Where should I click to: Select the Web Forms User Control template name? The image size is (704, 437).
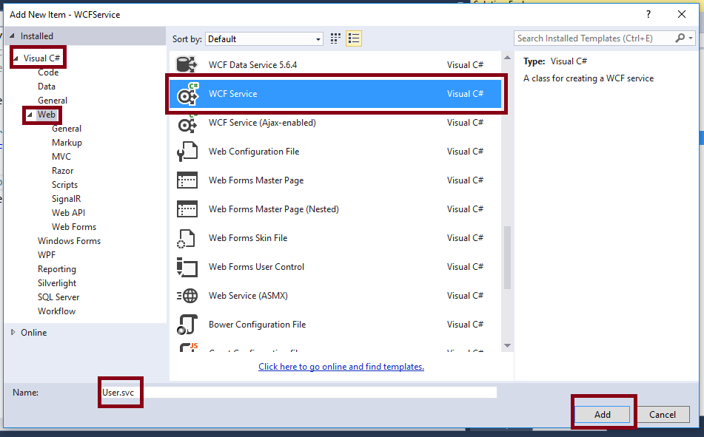256,267
